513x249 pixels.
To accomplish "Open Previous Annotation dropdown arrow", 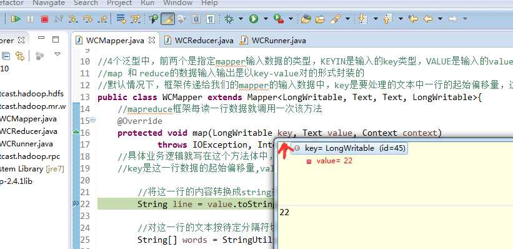I will (401, 19).
